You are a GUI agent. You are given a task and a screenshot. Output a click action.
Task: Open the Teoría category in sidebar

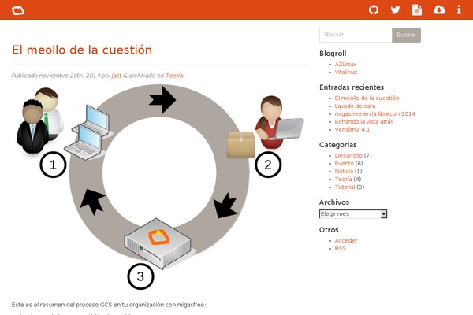tap(343, 179)
